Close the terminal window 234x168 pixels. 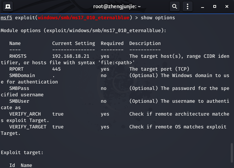[x=227, y=6]
